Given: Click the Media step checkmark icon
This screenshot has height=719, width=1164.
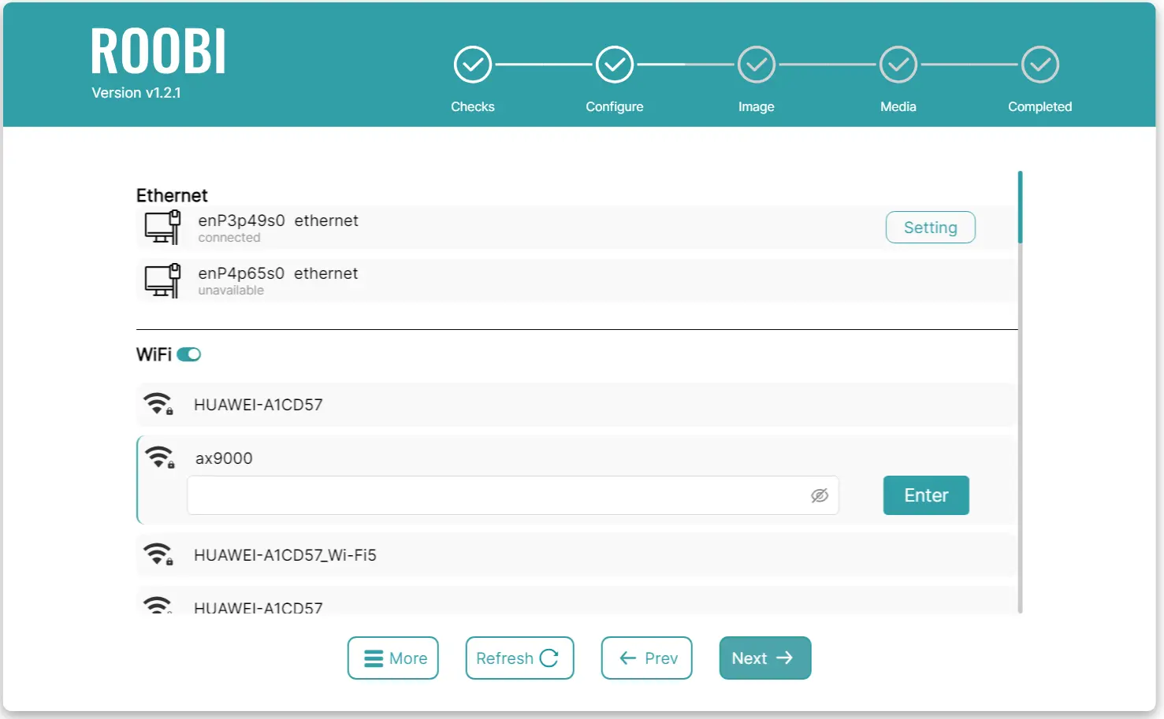Looking at the screenshot, I should tap(898, 65).
